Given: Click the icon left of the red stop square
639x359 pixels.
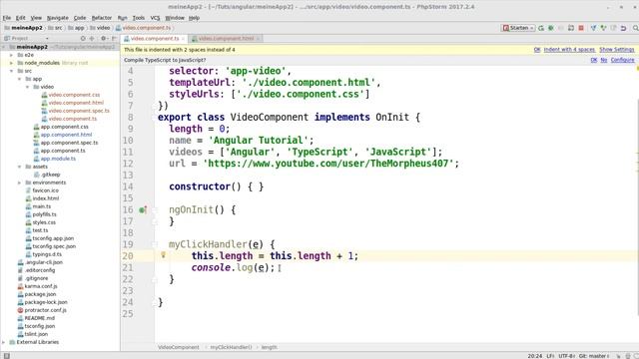Looking at the screenshot, I should (x=571, y=28).
